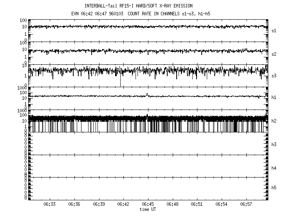Select the h2 channel label
Screen dimensions: 282x216
pyautogui.click(x=274, y=121)
